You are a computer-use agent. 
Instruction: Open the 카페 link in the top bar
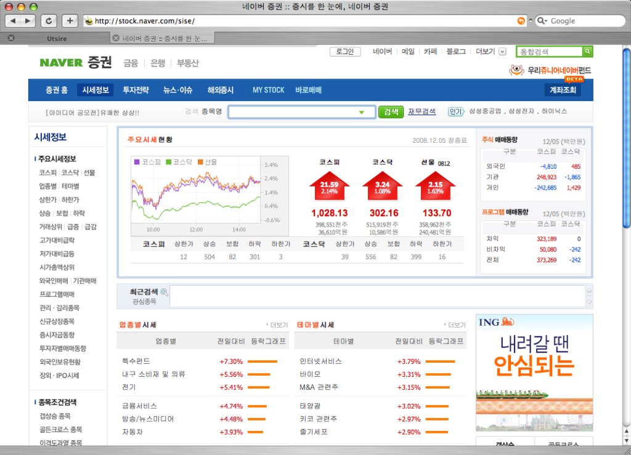click(x=430, y=52)
